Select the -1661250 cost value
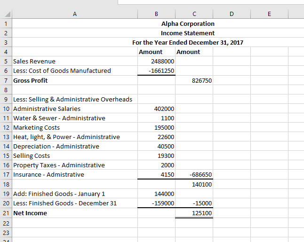304x242 pixels. click(156, 70)
